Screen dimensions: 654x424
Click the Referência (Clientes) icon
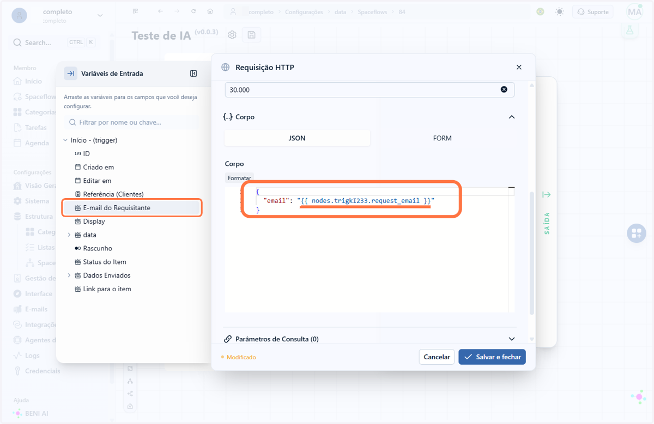78,194
